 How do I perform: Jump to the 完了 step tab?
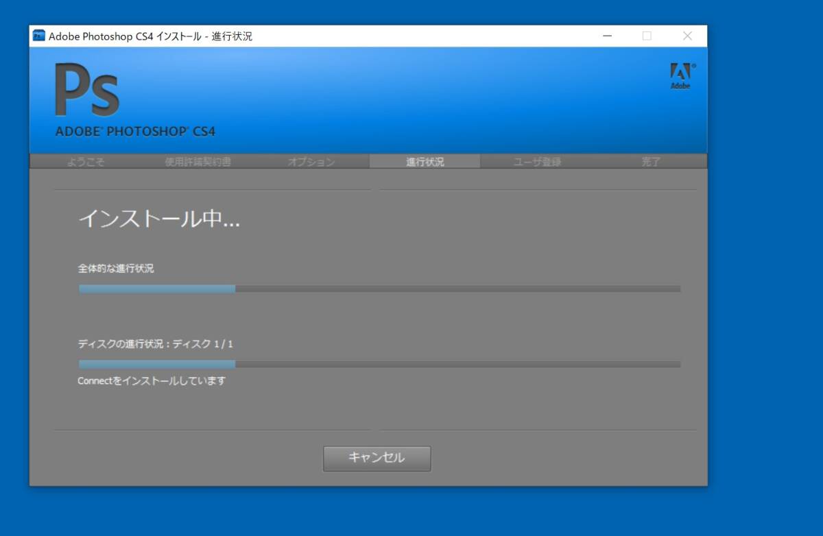click(x=651, y=162)
